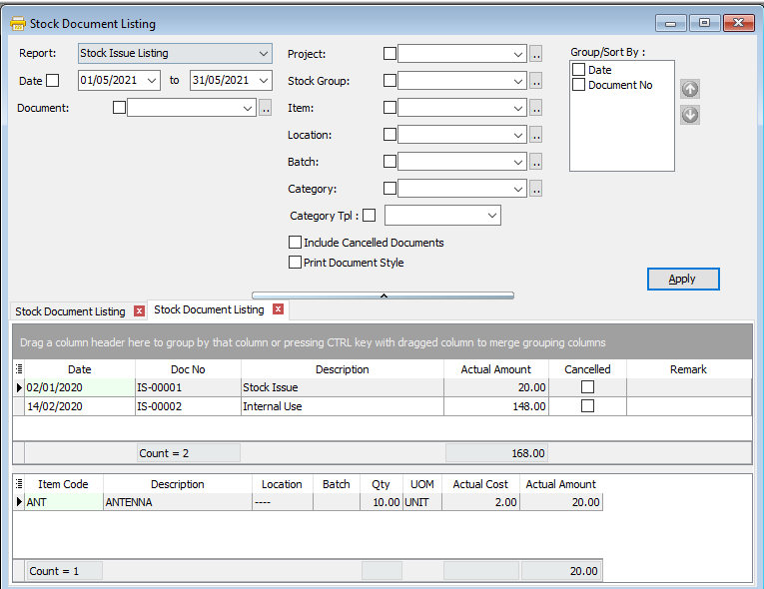Image resolution: width=764 pixels, height=589 pixels.
Task: Expand the Stock Group dropdown
Action: (517, 81)
